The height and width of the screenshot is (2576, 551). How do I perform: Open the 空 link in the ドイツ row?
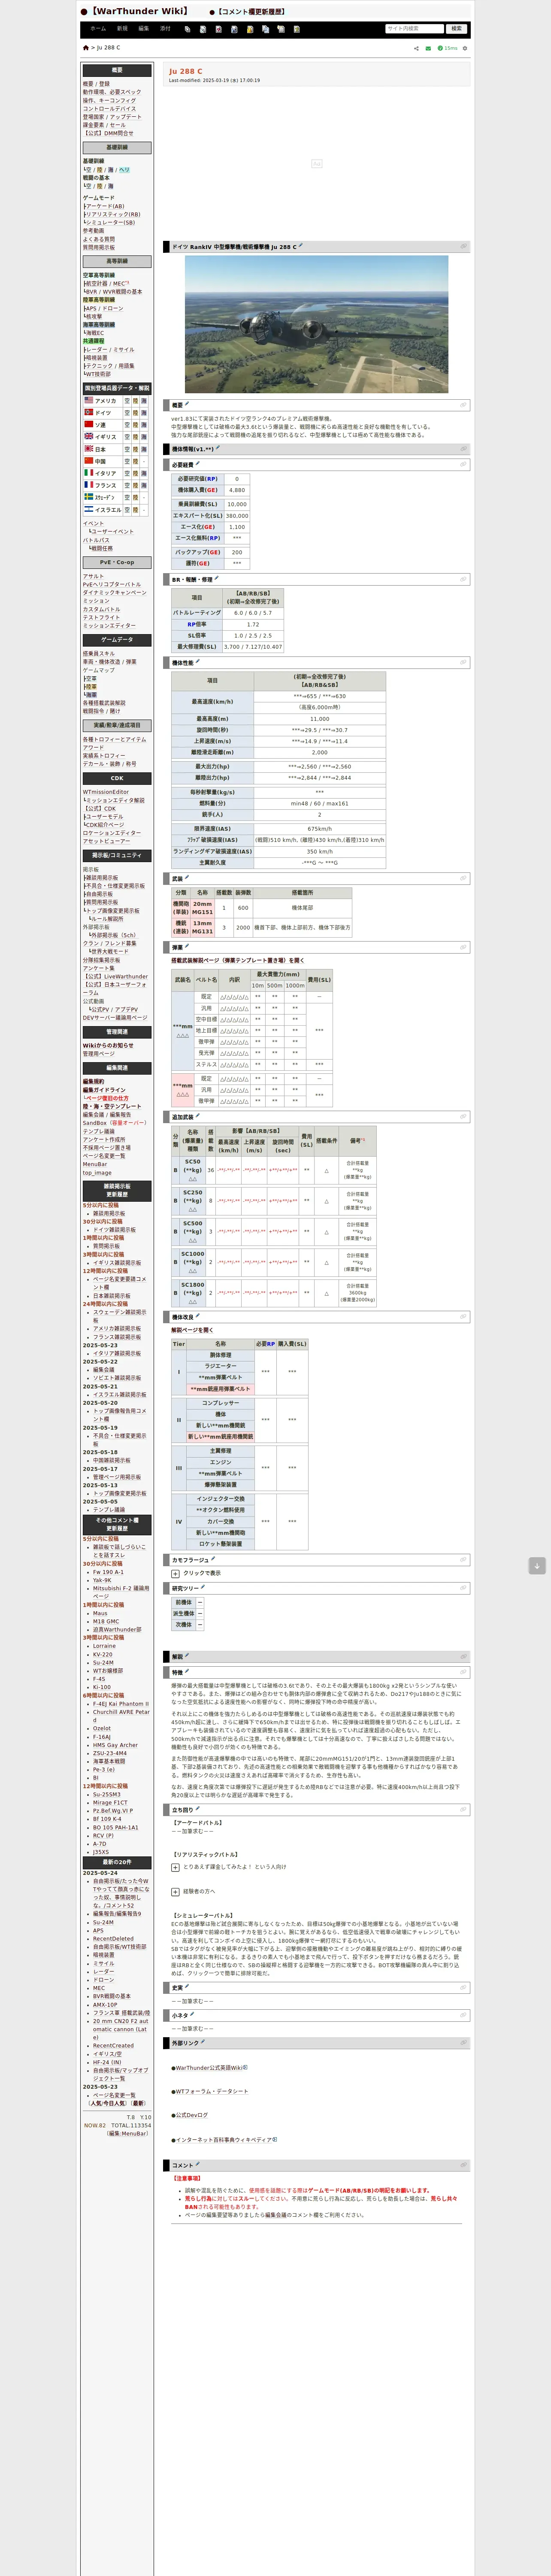pos(128,412)
